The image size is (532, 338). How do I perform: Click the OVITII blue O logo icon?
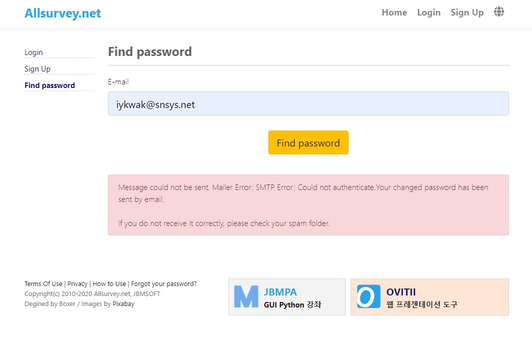point(369,296)
